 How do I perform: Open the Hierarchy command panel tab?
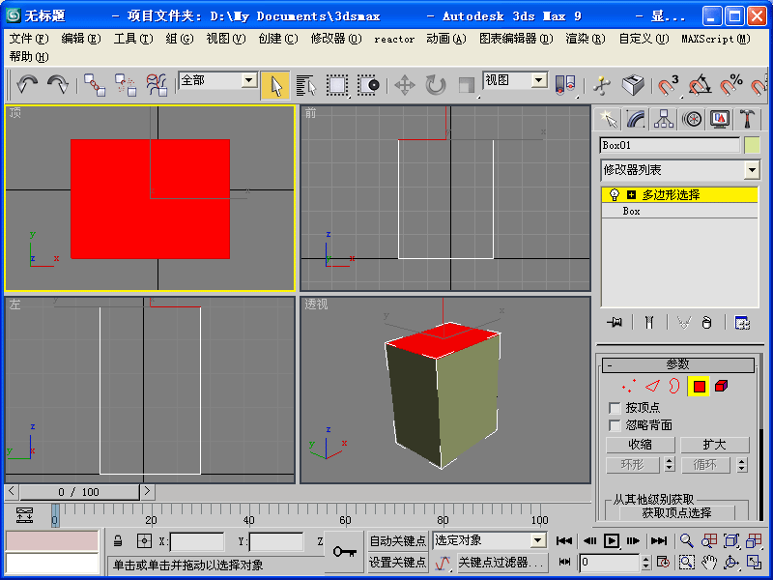point(664,119)
